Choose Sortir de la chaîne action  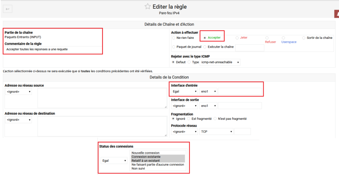coord(304,38)
